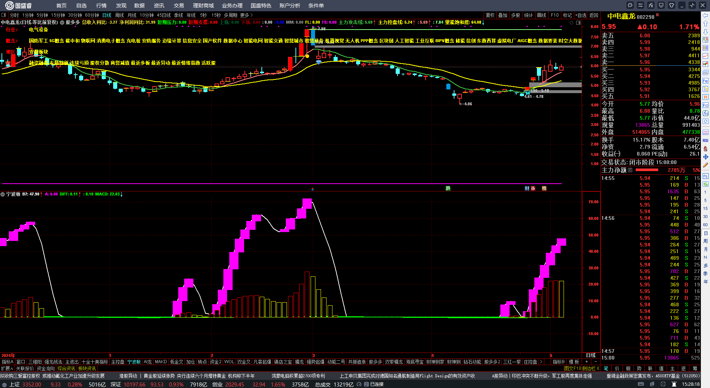710x388 pixels.
Task: Open the 模板 template dropdown
Action: [x=574, y=362]
